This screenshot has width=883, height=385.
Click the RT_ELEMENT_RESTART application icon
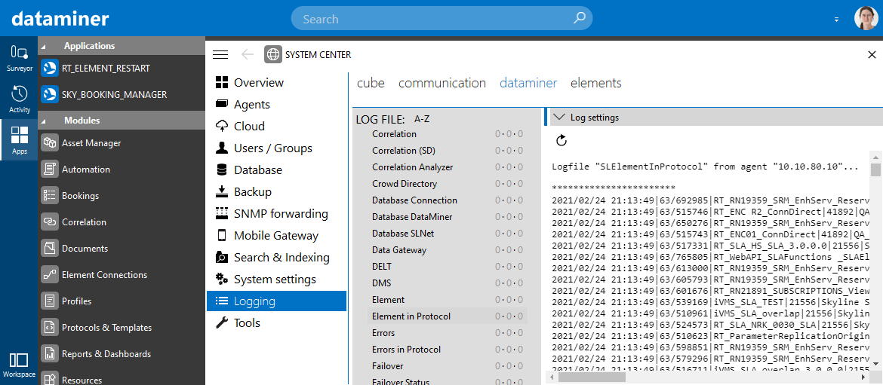pyautogui.click(x=50, y=68)
